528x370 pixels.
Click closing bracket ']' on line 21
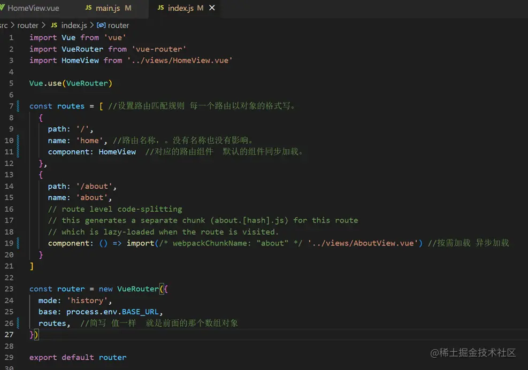(x=32, y=266)
